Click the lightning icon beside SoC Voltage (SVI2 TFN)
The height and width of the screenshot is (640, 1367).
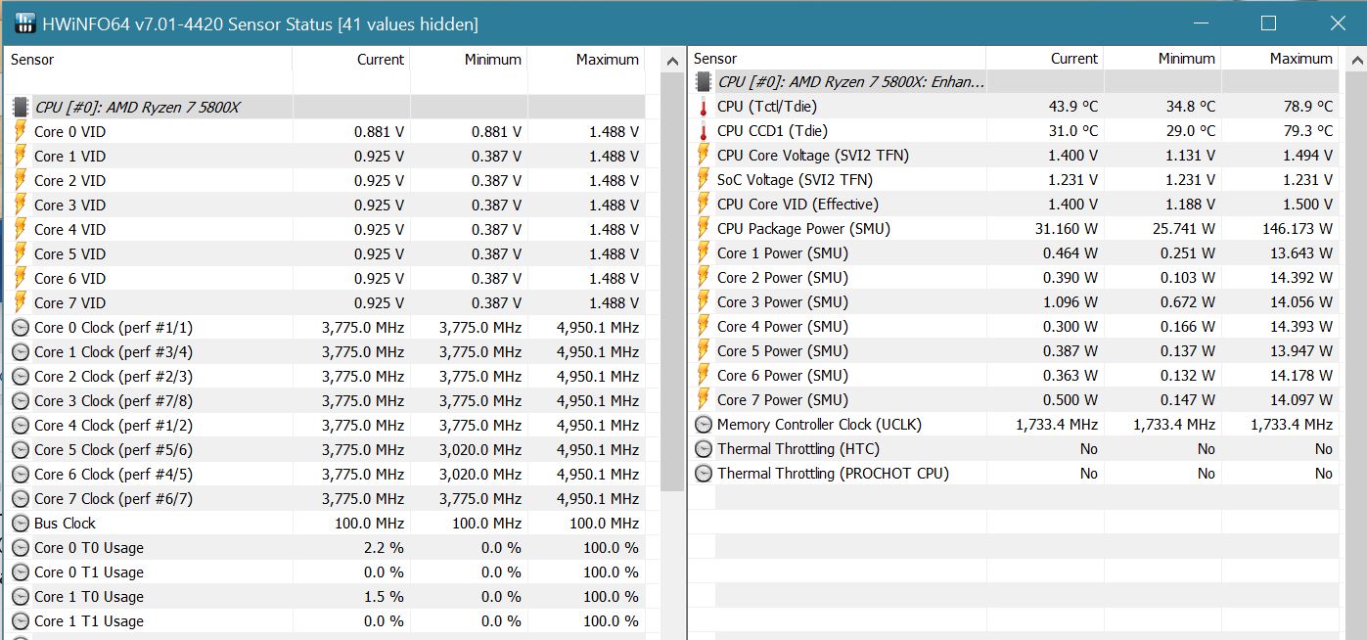pos(704,179)
